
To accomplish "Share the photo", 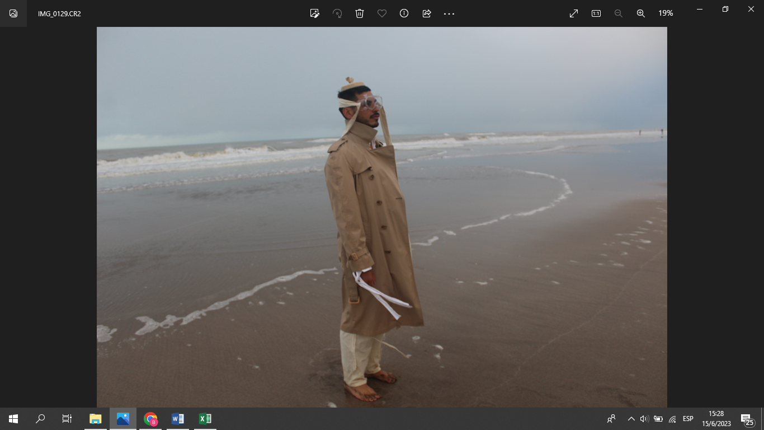I will click(427, 13).
